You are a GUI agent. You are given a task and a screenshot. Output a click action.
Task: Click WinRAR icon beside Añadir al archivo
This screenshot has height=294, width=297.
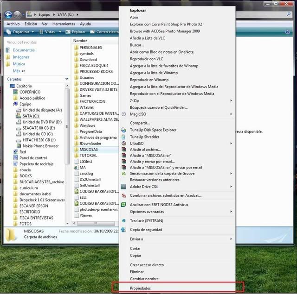124,150
